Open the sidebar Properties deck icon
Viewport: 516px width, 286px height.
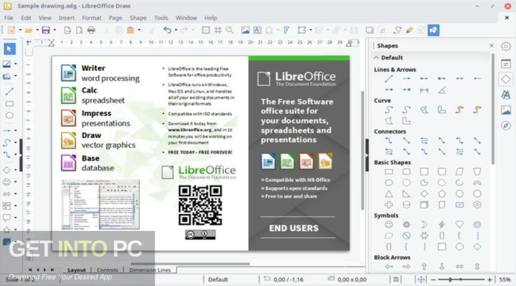pos(506,64)
